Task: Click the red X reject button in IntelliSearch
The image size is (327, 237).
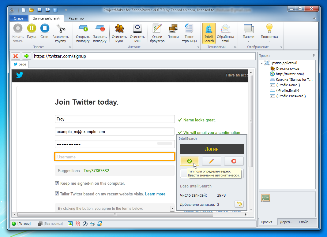Action: 234,161
